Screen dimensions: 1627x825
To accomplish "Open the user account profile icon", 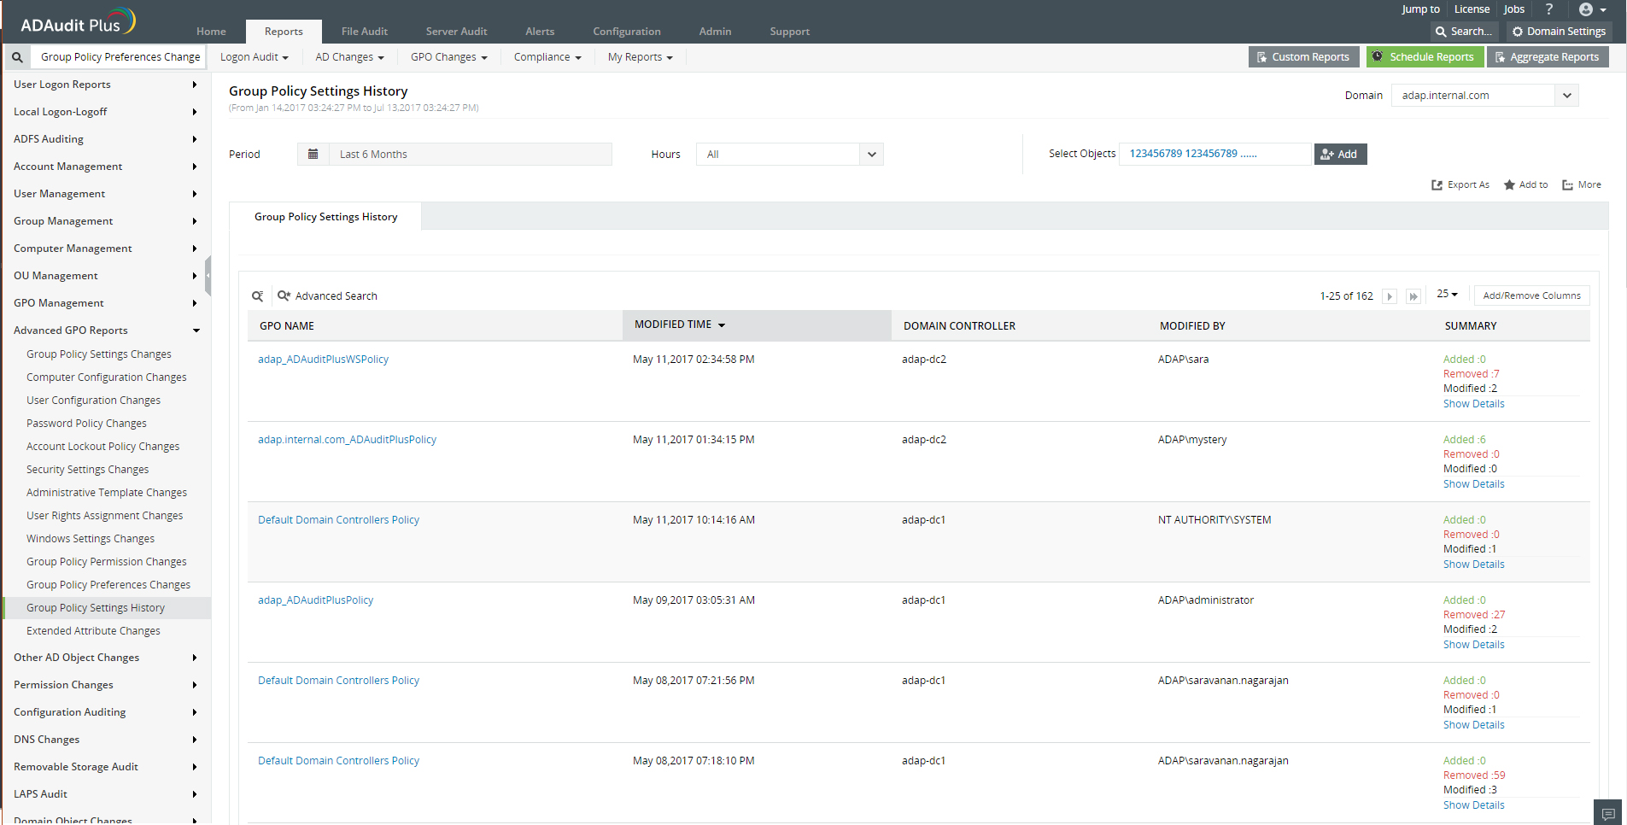I will coord(1586,9).
